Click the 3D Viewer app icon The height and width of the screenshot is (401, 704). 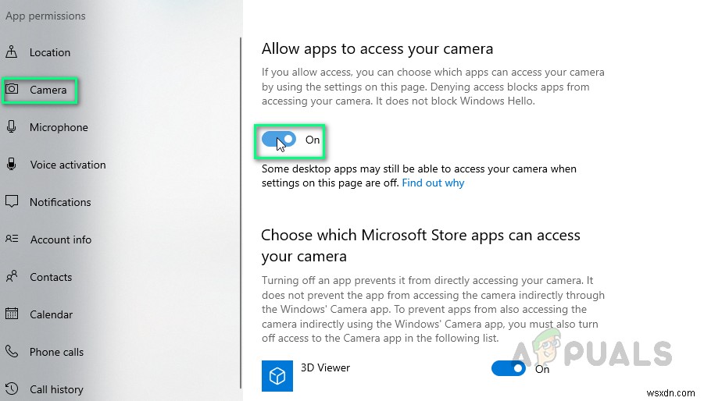277,374
